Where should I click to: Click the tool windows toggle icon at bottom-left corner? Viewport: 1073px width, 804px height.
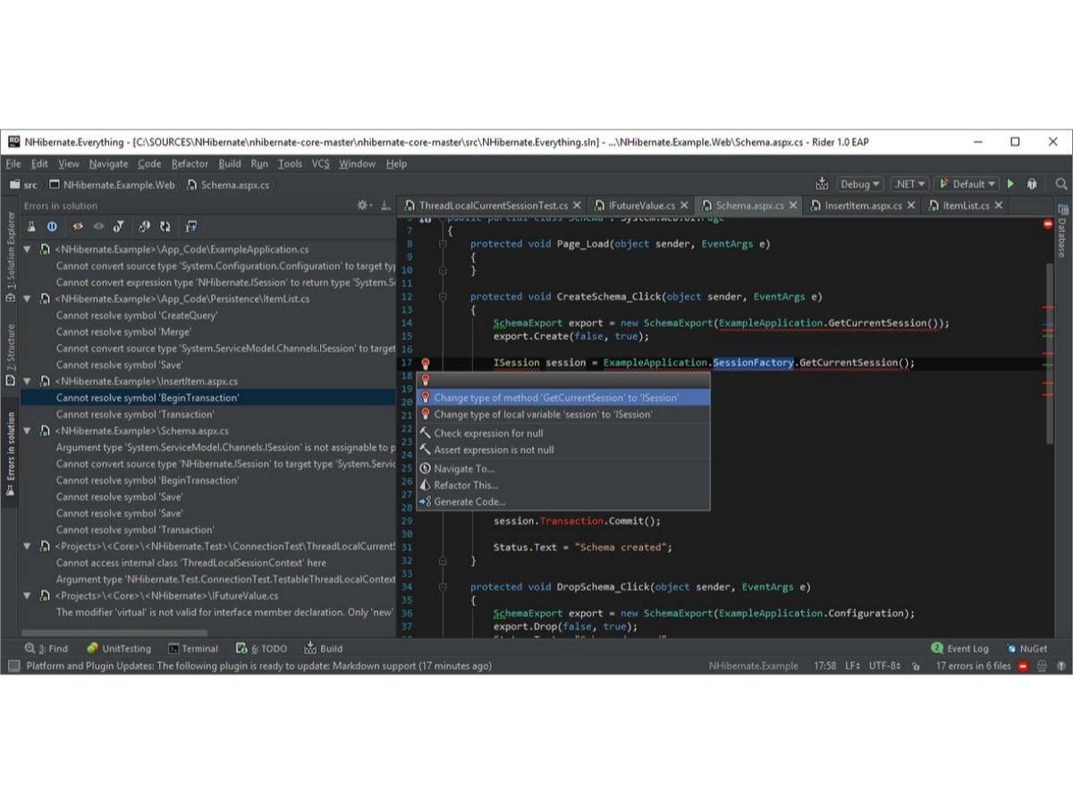[x=13, y=666]
